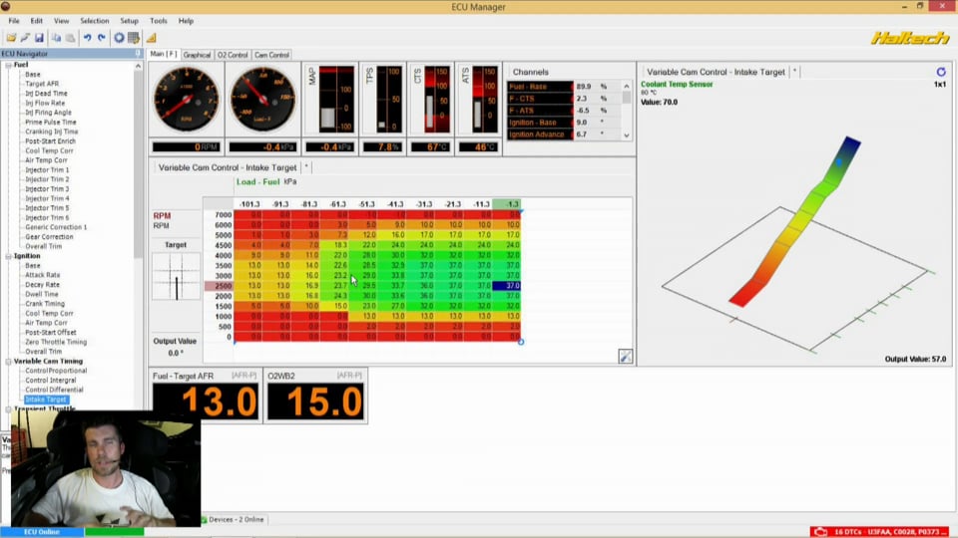Open the Selection menu

(94, 21)
